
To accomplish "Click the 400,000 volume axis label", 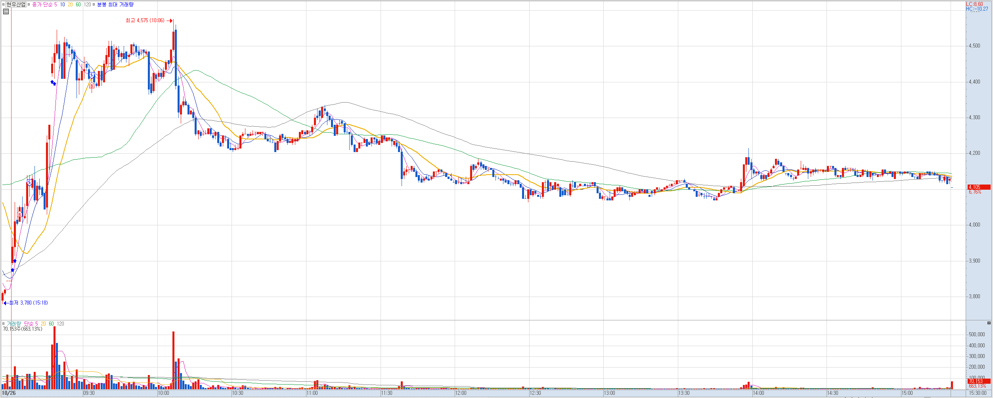I will click(x=977, y=345).
